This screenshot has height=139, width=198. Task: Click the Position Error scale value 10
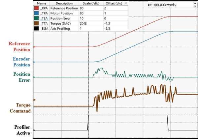(x=82, y=18)
